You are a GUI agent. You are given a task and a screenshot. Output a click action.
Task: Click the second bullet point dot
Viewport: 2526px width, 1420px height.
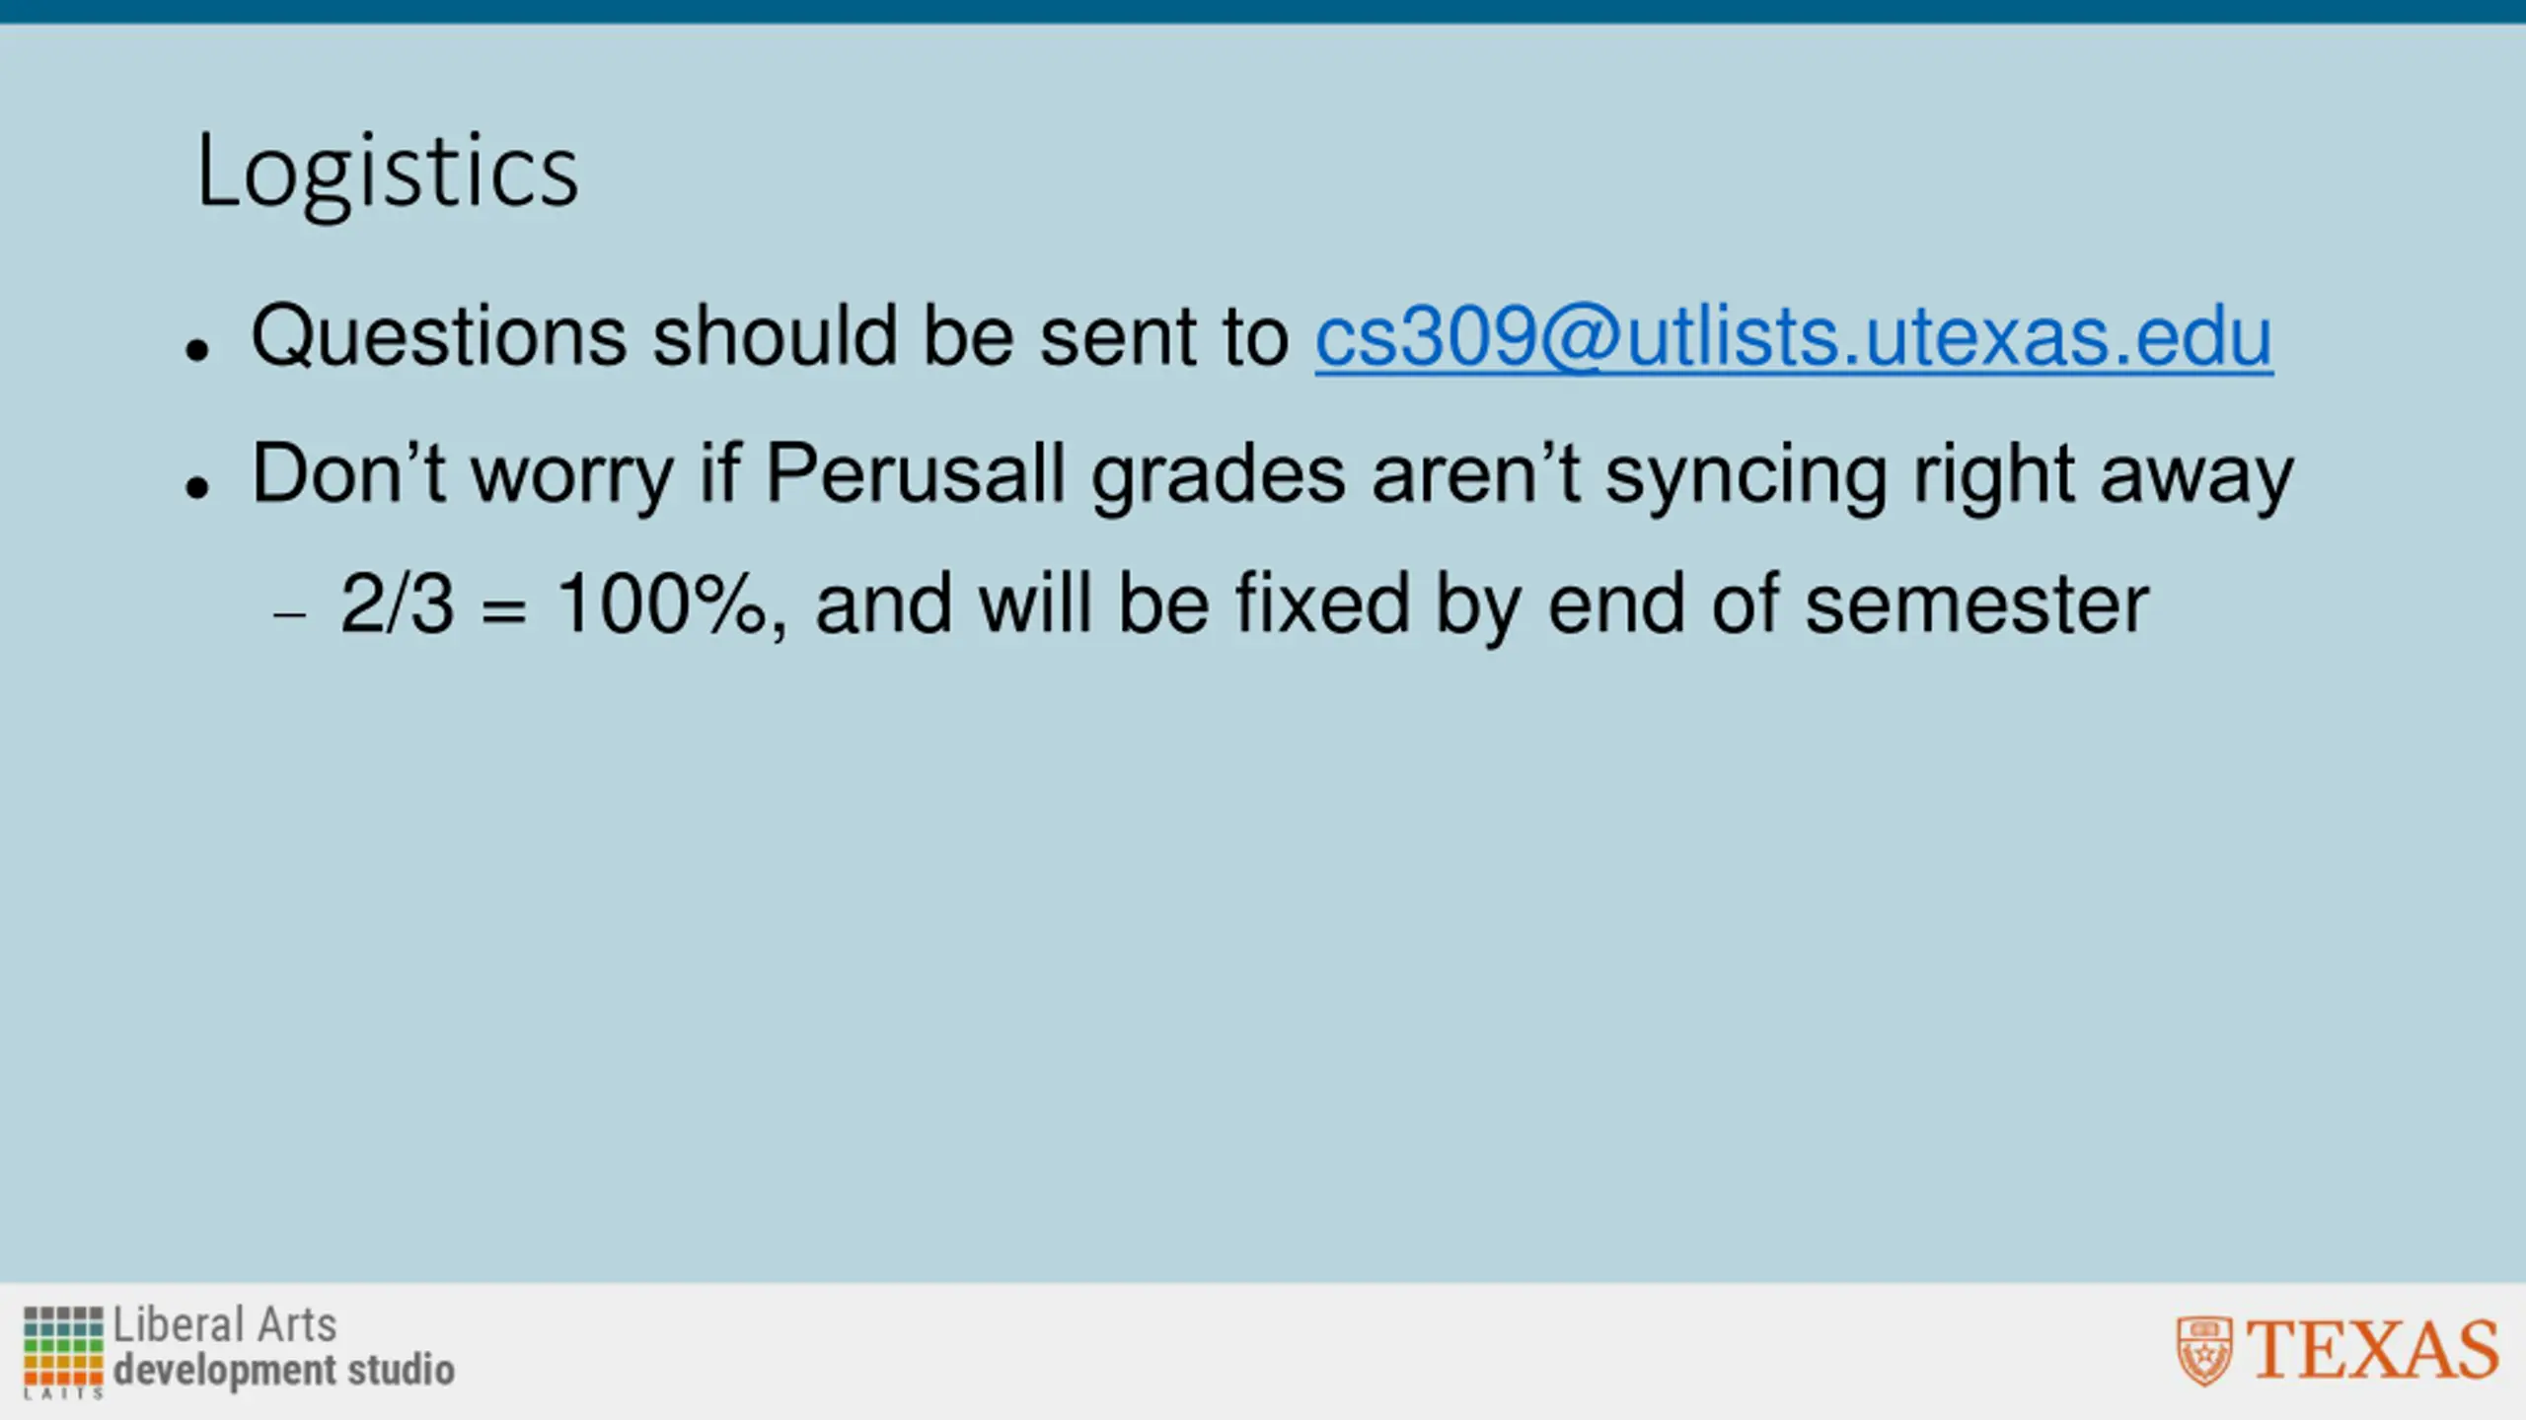pos(197,486)
